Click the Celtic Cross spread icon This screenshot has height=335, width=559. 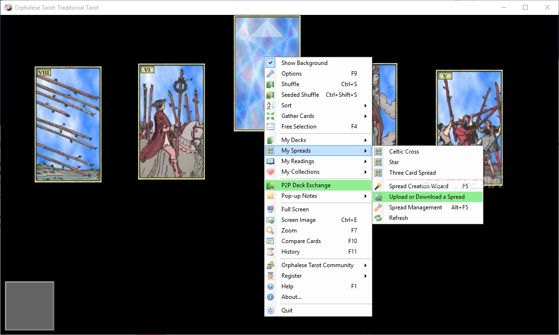[378, 152]
